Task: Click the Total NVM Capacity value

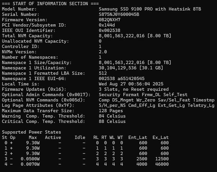Action: 135,36
